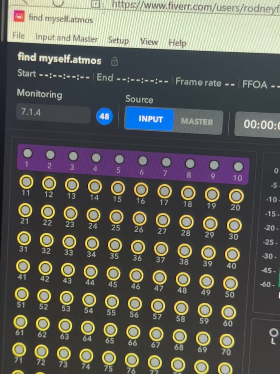Open the Setup menu
This screenshot has width=280, height=374.
pos(118,40)
